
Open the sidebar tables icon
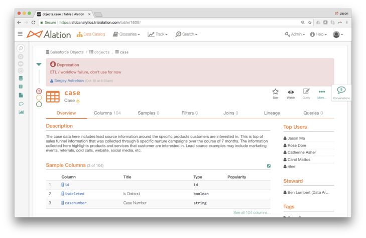(21, 87)
